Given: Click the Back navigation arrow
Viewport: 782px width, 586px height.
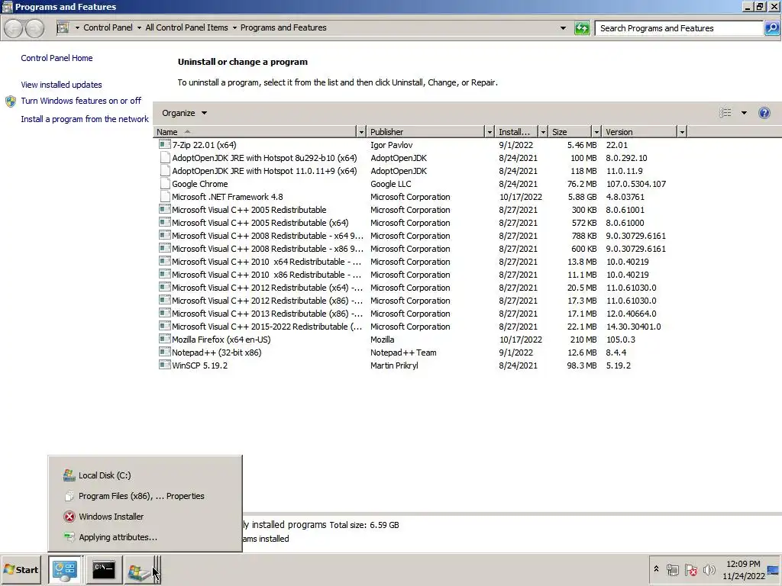Looking at the screenshot, I should 14,28.
